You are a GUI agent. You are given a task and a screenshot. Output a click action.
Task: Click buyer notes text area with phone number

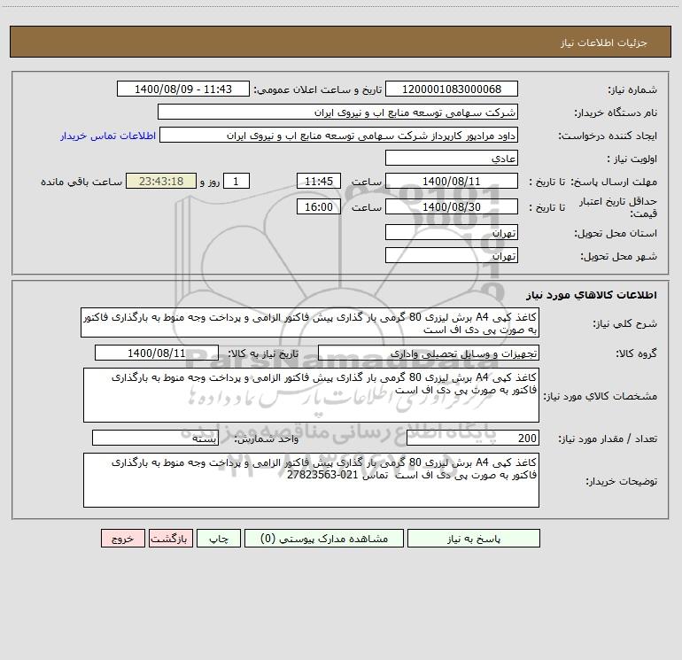pos(311,480)
